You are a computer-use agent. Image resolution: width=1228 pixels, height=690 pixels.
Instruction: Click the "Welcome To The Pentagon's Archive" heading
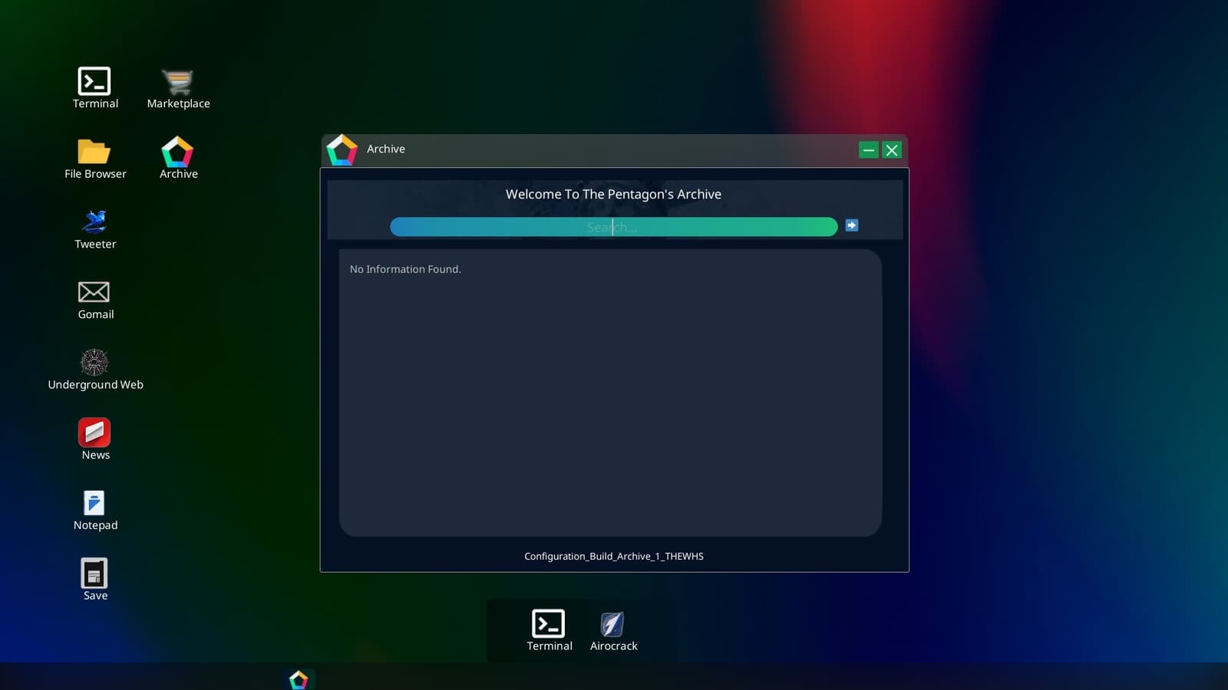(x=613, y=195)
